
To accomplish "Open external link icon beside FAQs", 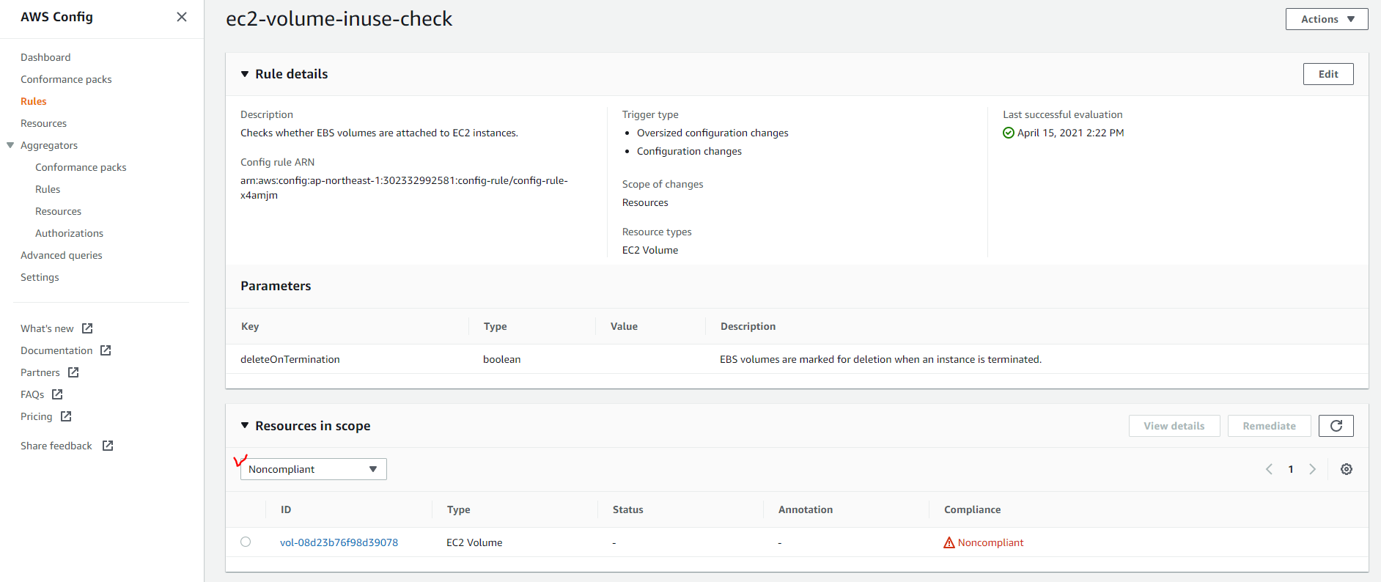I will (57, 394).
